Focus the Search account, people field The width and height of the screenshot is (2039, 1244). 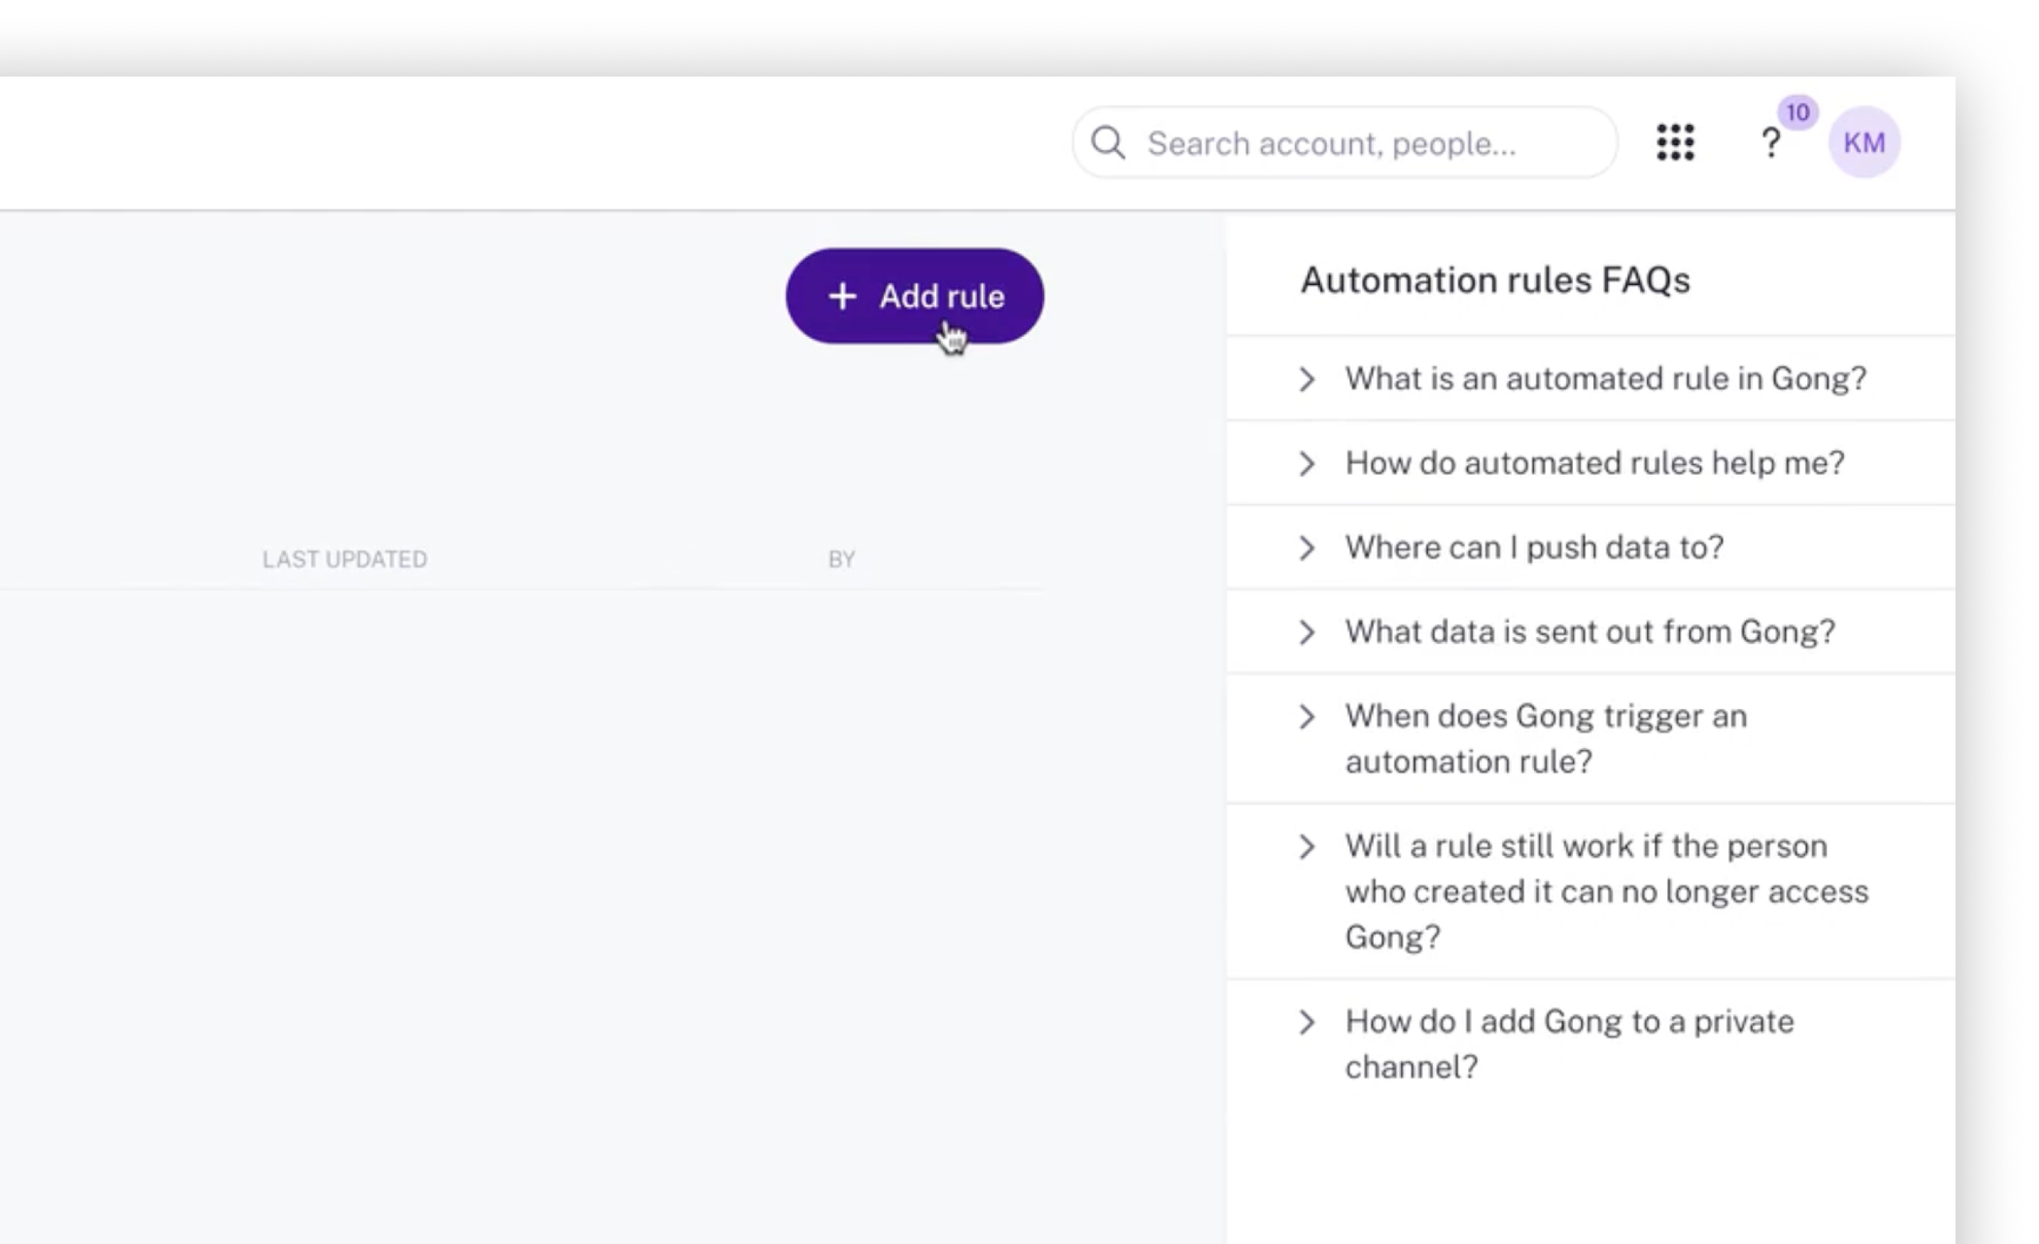pyautogui.click(x=1344, y=143)
